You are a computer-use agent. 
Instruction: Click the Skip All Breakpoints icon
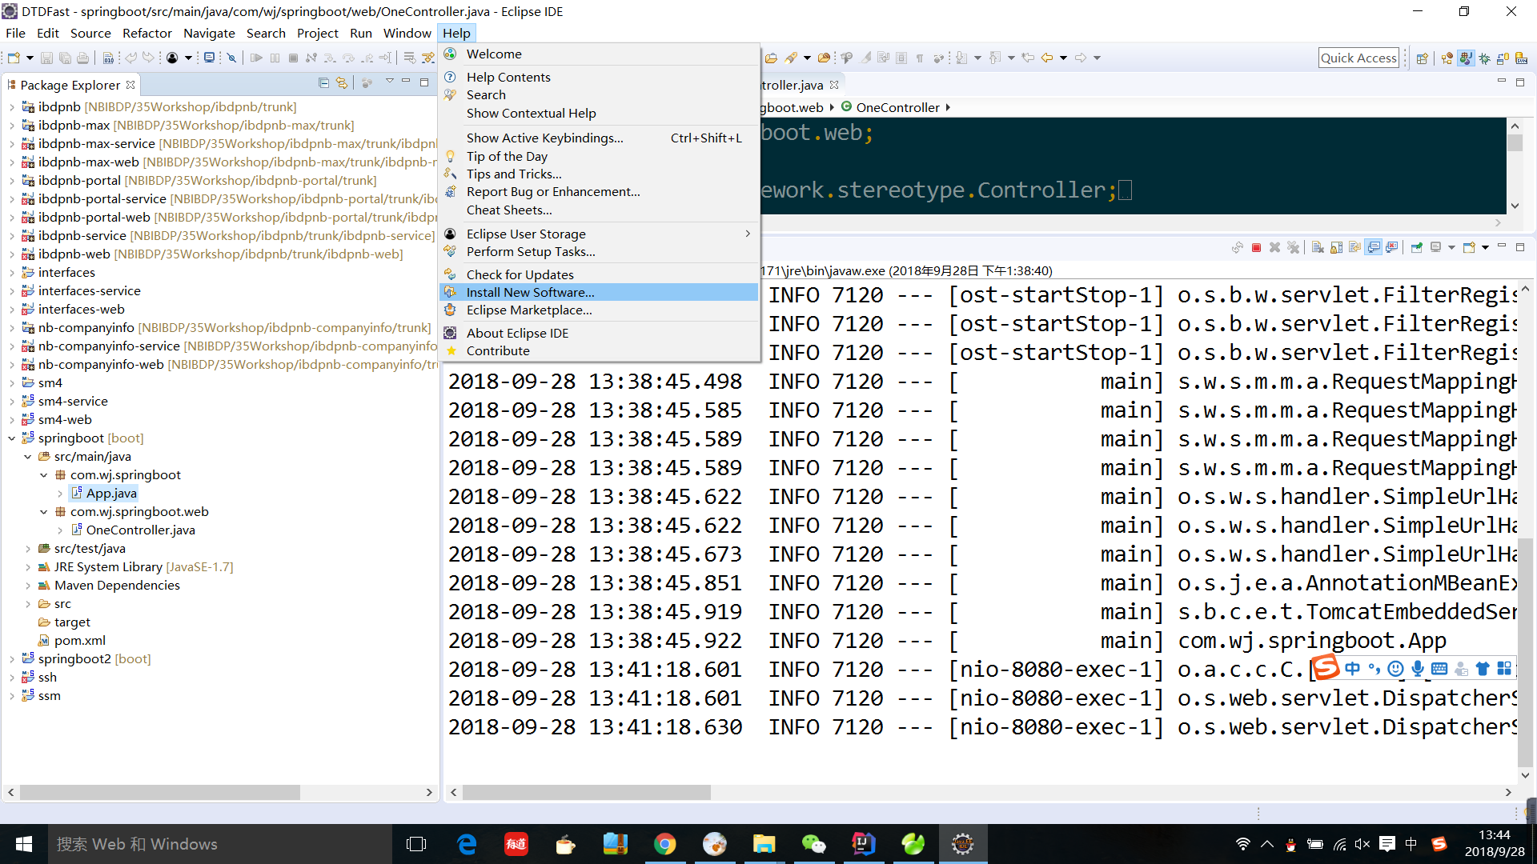pyautogui.click(x=231, y=58)
